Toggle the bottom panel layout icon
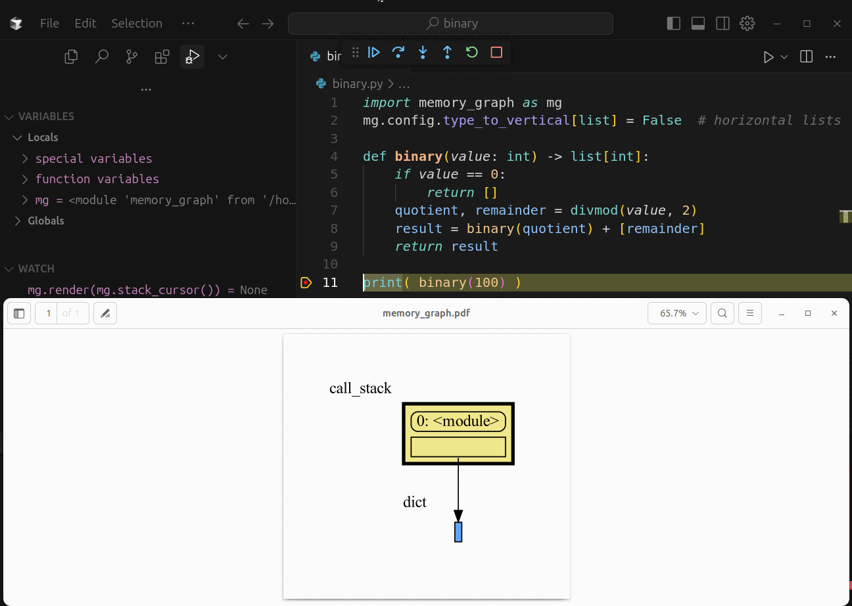852x606 pixels. tap(698, 23)
